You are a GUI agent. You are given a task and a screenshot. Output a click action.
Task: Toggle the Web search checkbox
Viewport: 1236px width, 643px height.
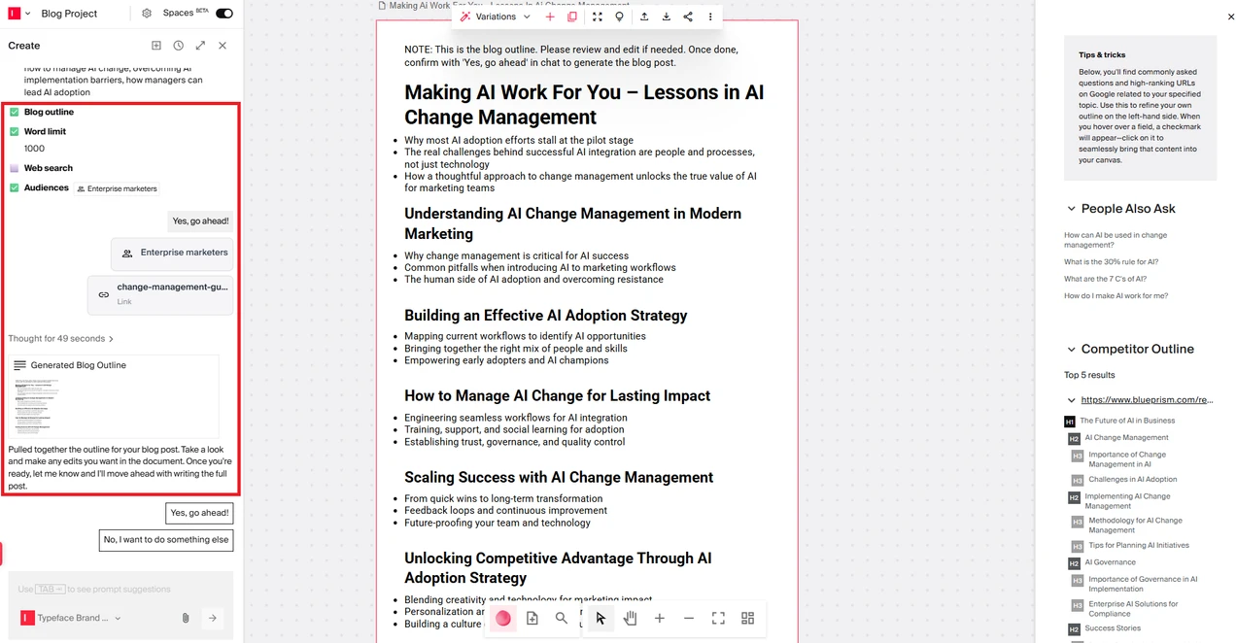[x=15, y=169]
